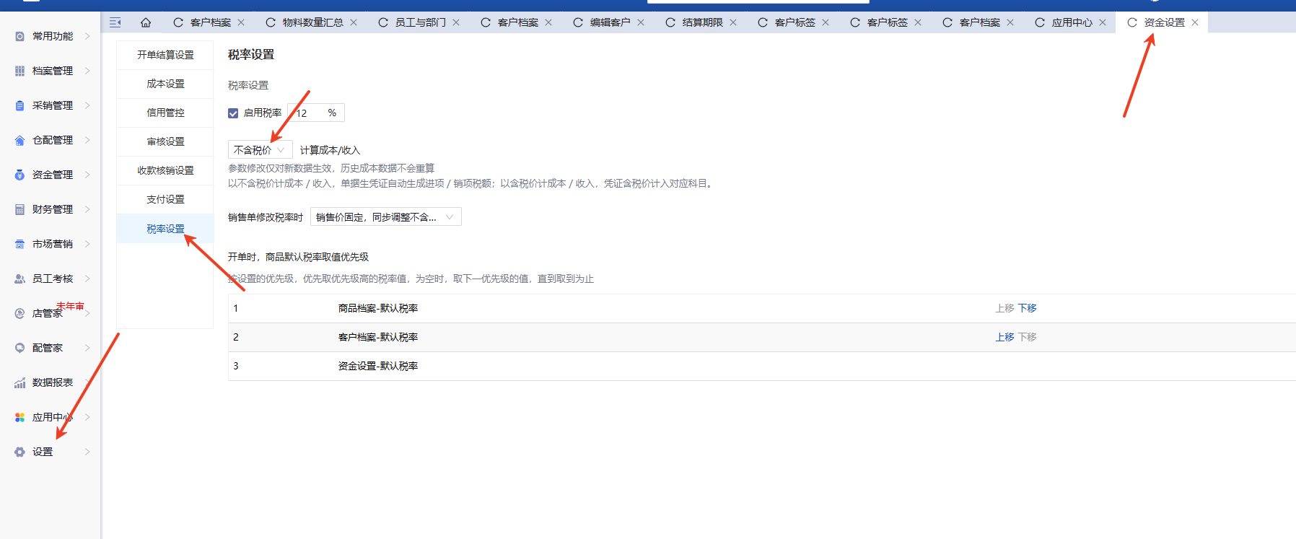Open 仓配管理 warehouse icon in sidebar

[x=20, y=141]
